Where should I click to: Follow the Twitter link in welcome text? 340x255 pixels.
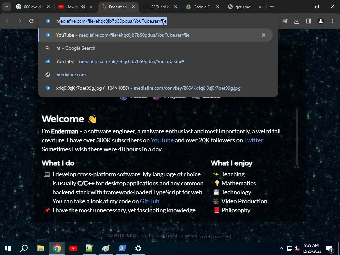coord(253,140)
